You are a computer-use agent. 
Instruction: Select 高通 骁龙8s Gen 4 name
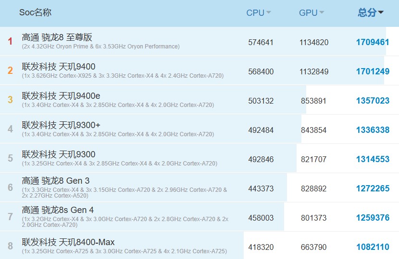(58, 210)
